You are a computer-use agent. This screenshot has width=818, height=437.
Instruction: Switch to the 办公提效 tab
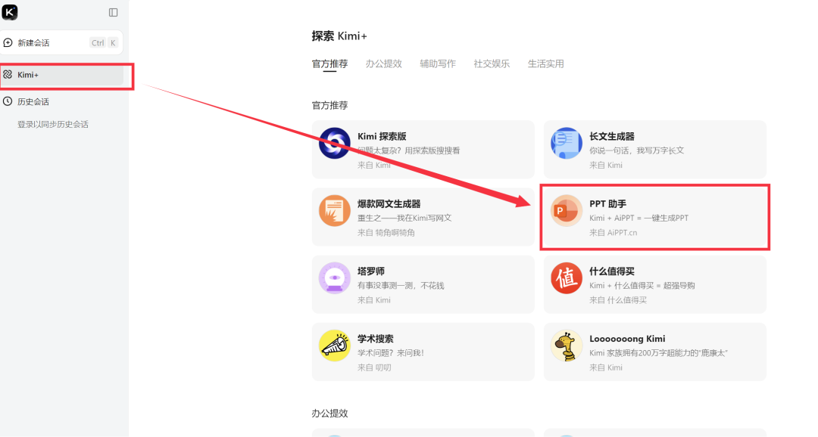[384, 64]
